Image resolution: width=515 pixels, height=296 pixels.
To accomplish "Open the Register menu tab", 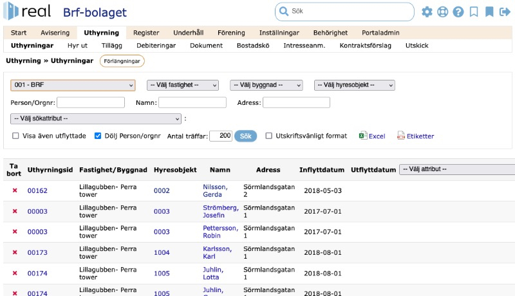I will 146,32.
